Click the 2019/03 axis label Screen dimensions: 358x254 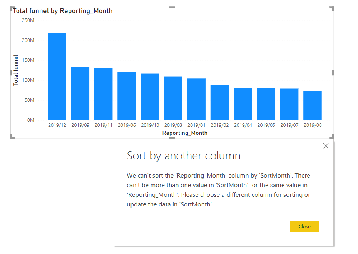pos(173,125)
